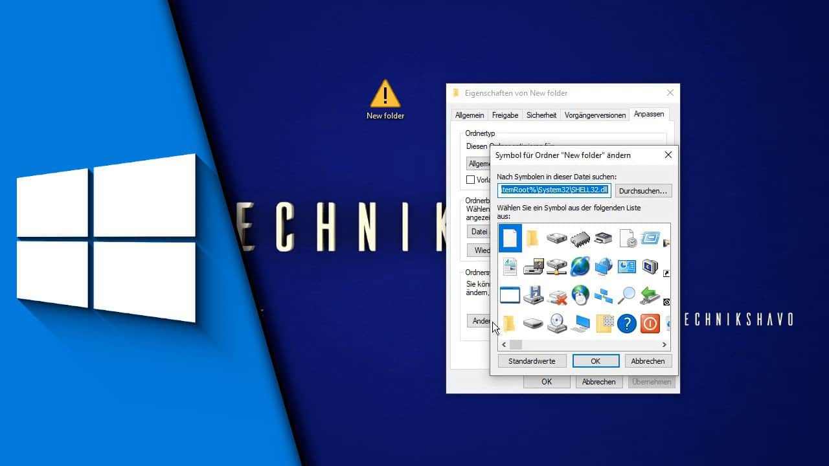This screenshot has width=829, height=466.
Task: Select the blue Run window icon
Action: 650,238
